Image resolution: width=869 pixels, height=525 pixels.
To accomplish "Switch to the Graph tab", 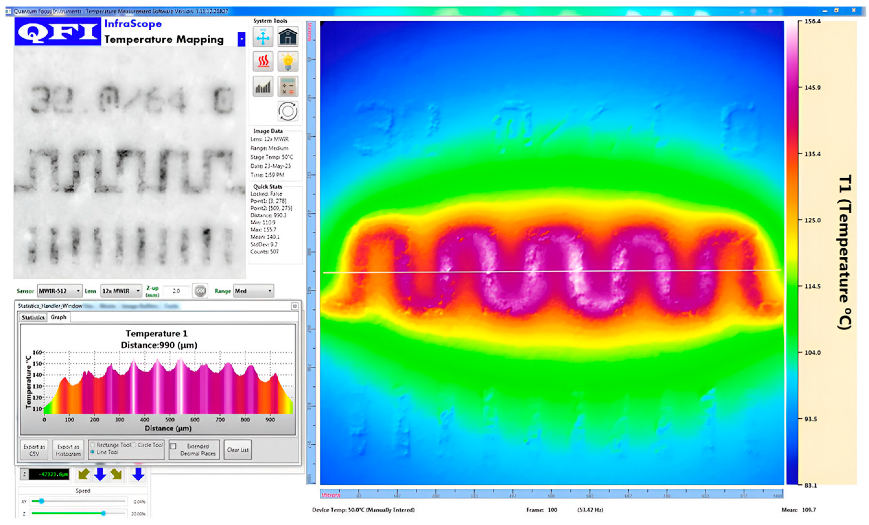I will pyautogui.click(x=59, y=317).
